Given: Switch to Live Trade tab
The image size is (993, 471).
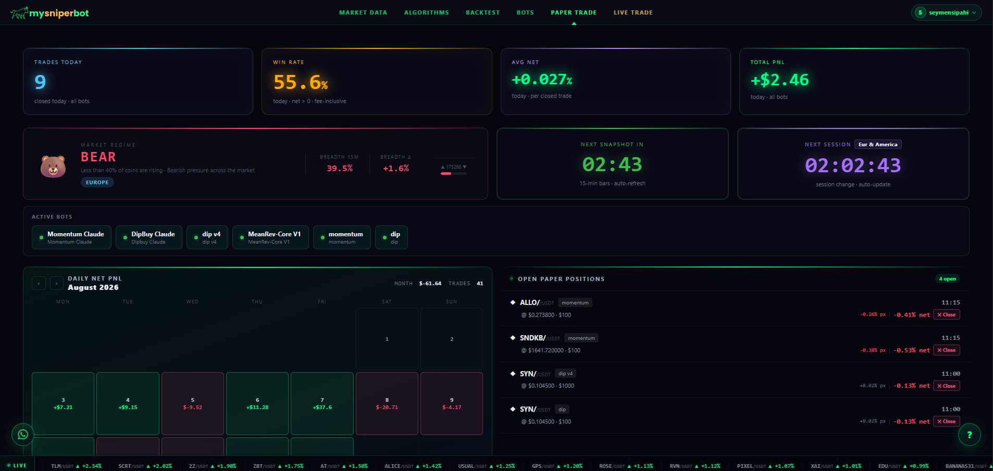Looking at the screenshot, I should [x=633, y=12].
